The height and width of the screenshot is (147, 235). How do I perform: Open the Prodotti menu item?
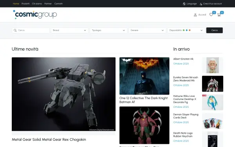pos(25,4)
